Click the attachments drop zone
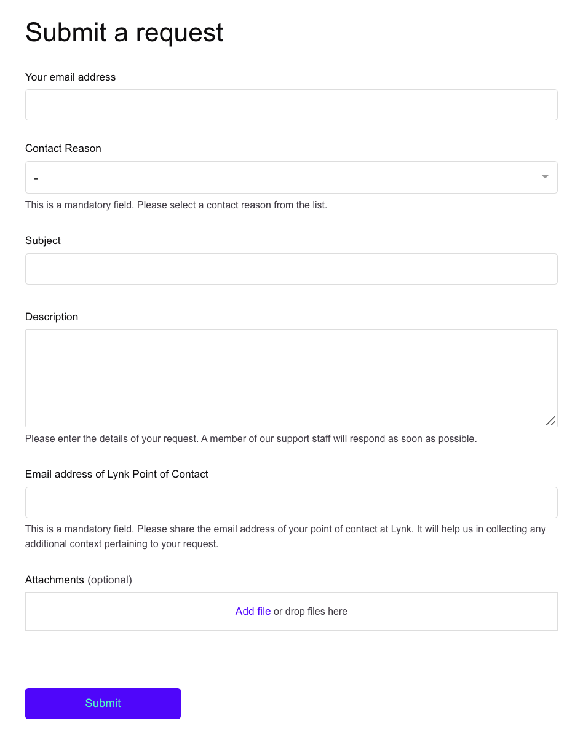Viewport: 583px width, 734px height. [x=291, y=611]
